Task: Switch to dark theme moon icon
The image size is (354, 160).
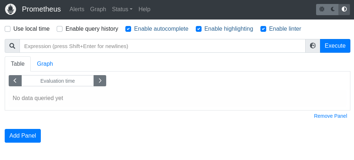Action: pyautogui.click(x=333, y=9)
